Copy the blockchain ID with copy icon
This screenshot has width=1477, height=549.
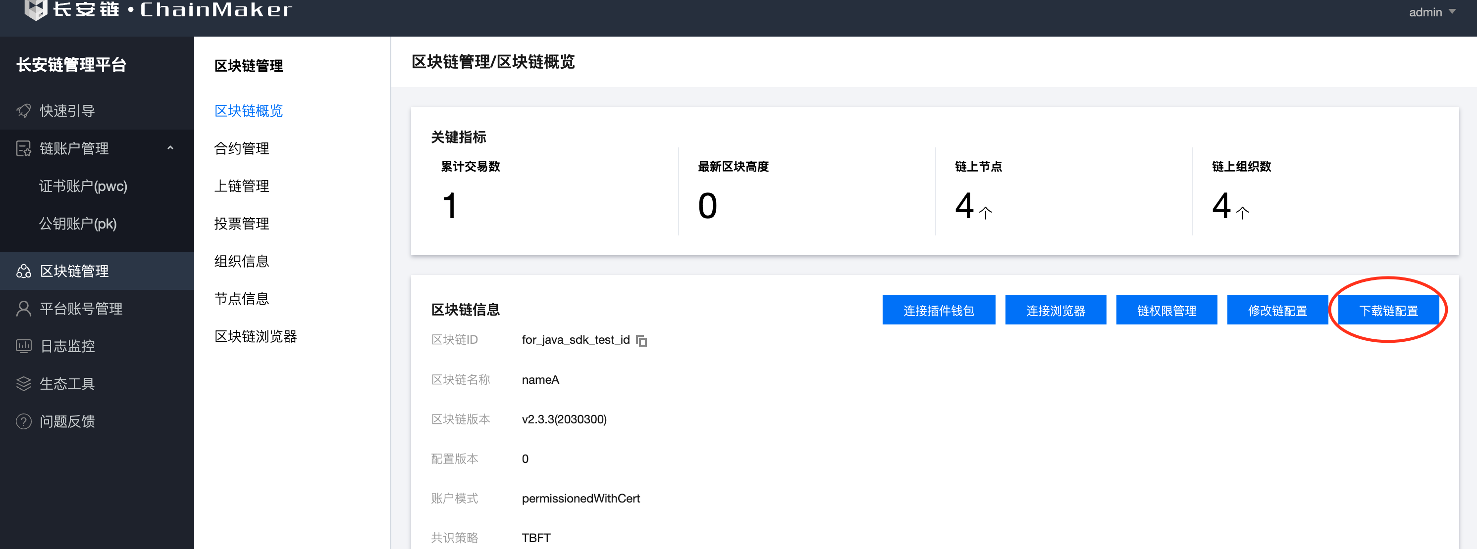click(x=641, y=341)
